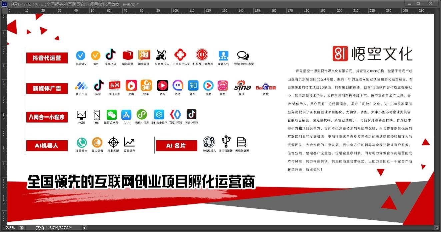Click the red 八网合一小程序 label

point(47,117)
